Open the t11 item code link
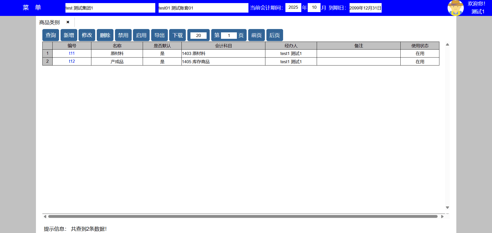 [72, 53]
